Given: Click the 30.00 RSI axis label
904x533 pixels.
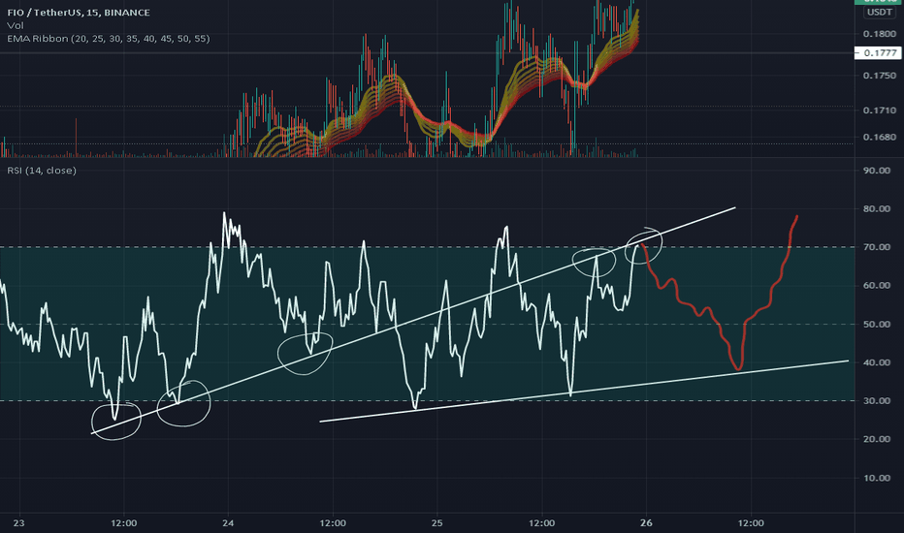Looking at the screenshot, I should coord(877,400).
